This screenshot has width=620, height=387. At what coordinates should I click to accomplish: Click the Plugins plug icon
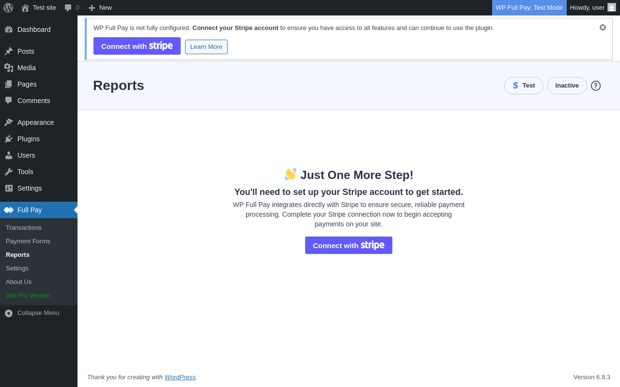[9, 139]
